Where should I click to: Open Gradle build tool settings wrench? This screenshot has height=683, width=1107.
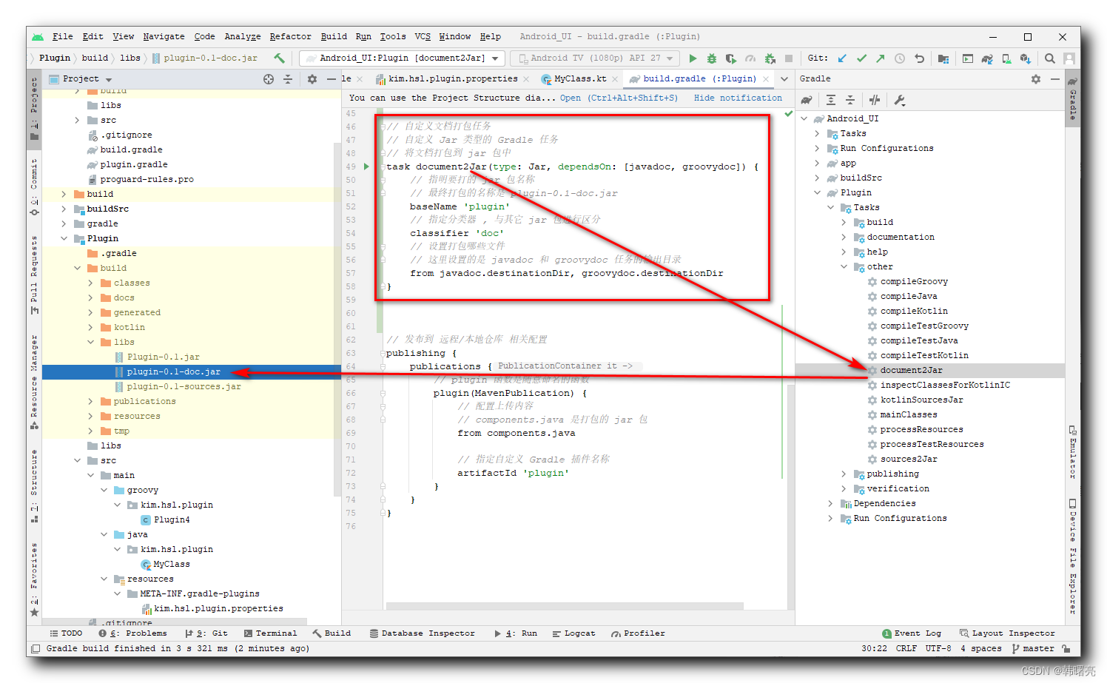coord(900,100)
